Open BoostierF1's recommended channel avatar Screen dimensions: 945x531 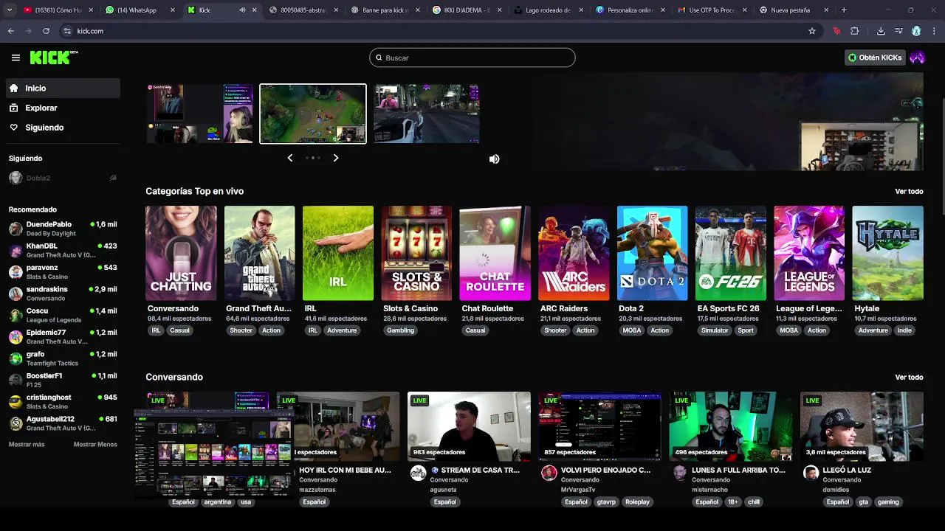pyautogui.click(x=16, y=381)
